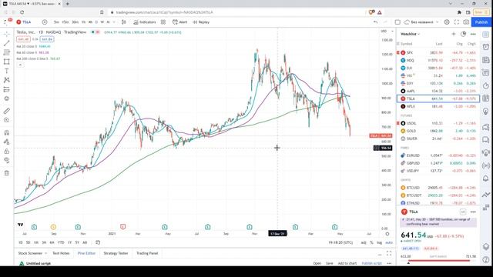Open the cloud-saved layout name dropdown
This screenshot has width=493, height=277.
point(421,22)
